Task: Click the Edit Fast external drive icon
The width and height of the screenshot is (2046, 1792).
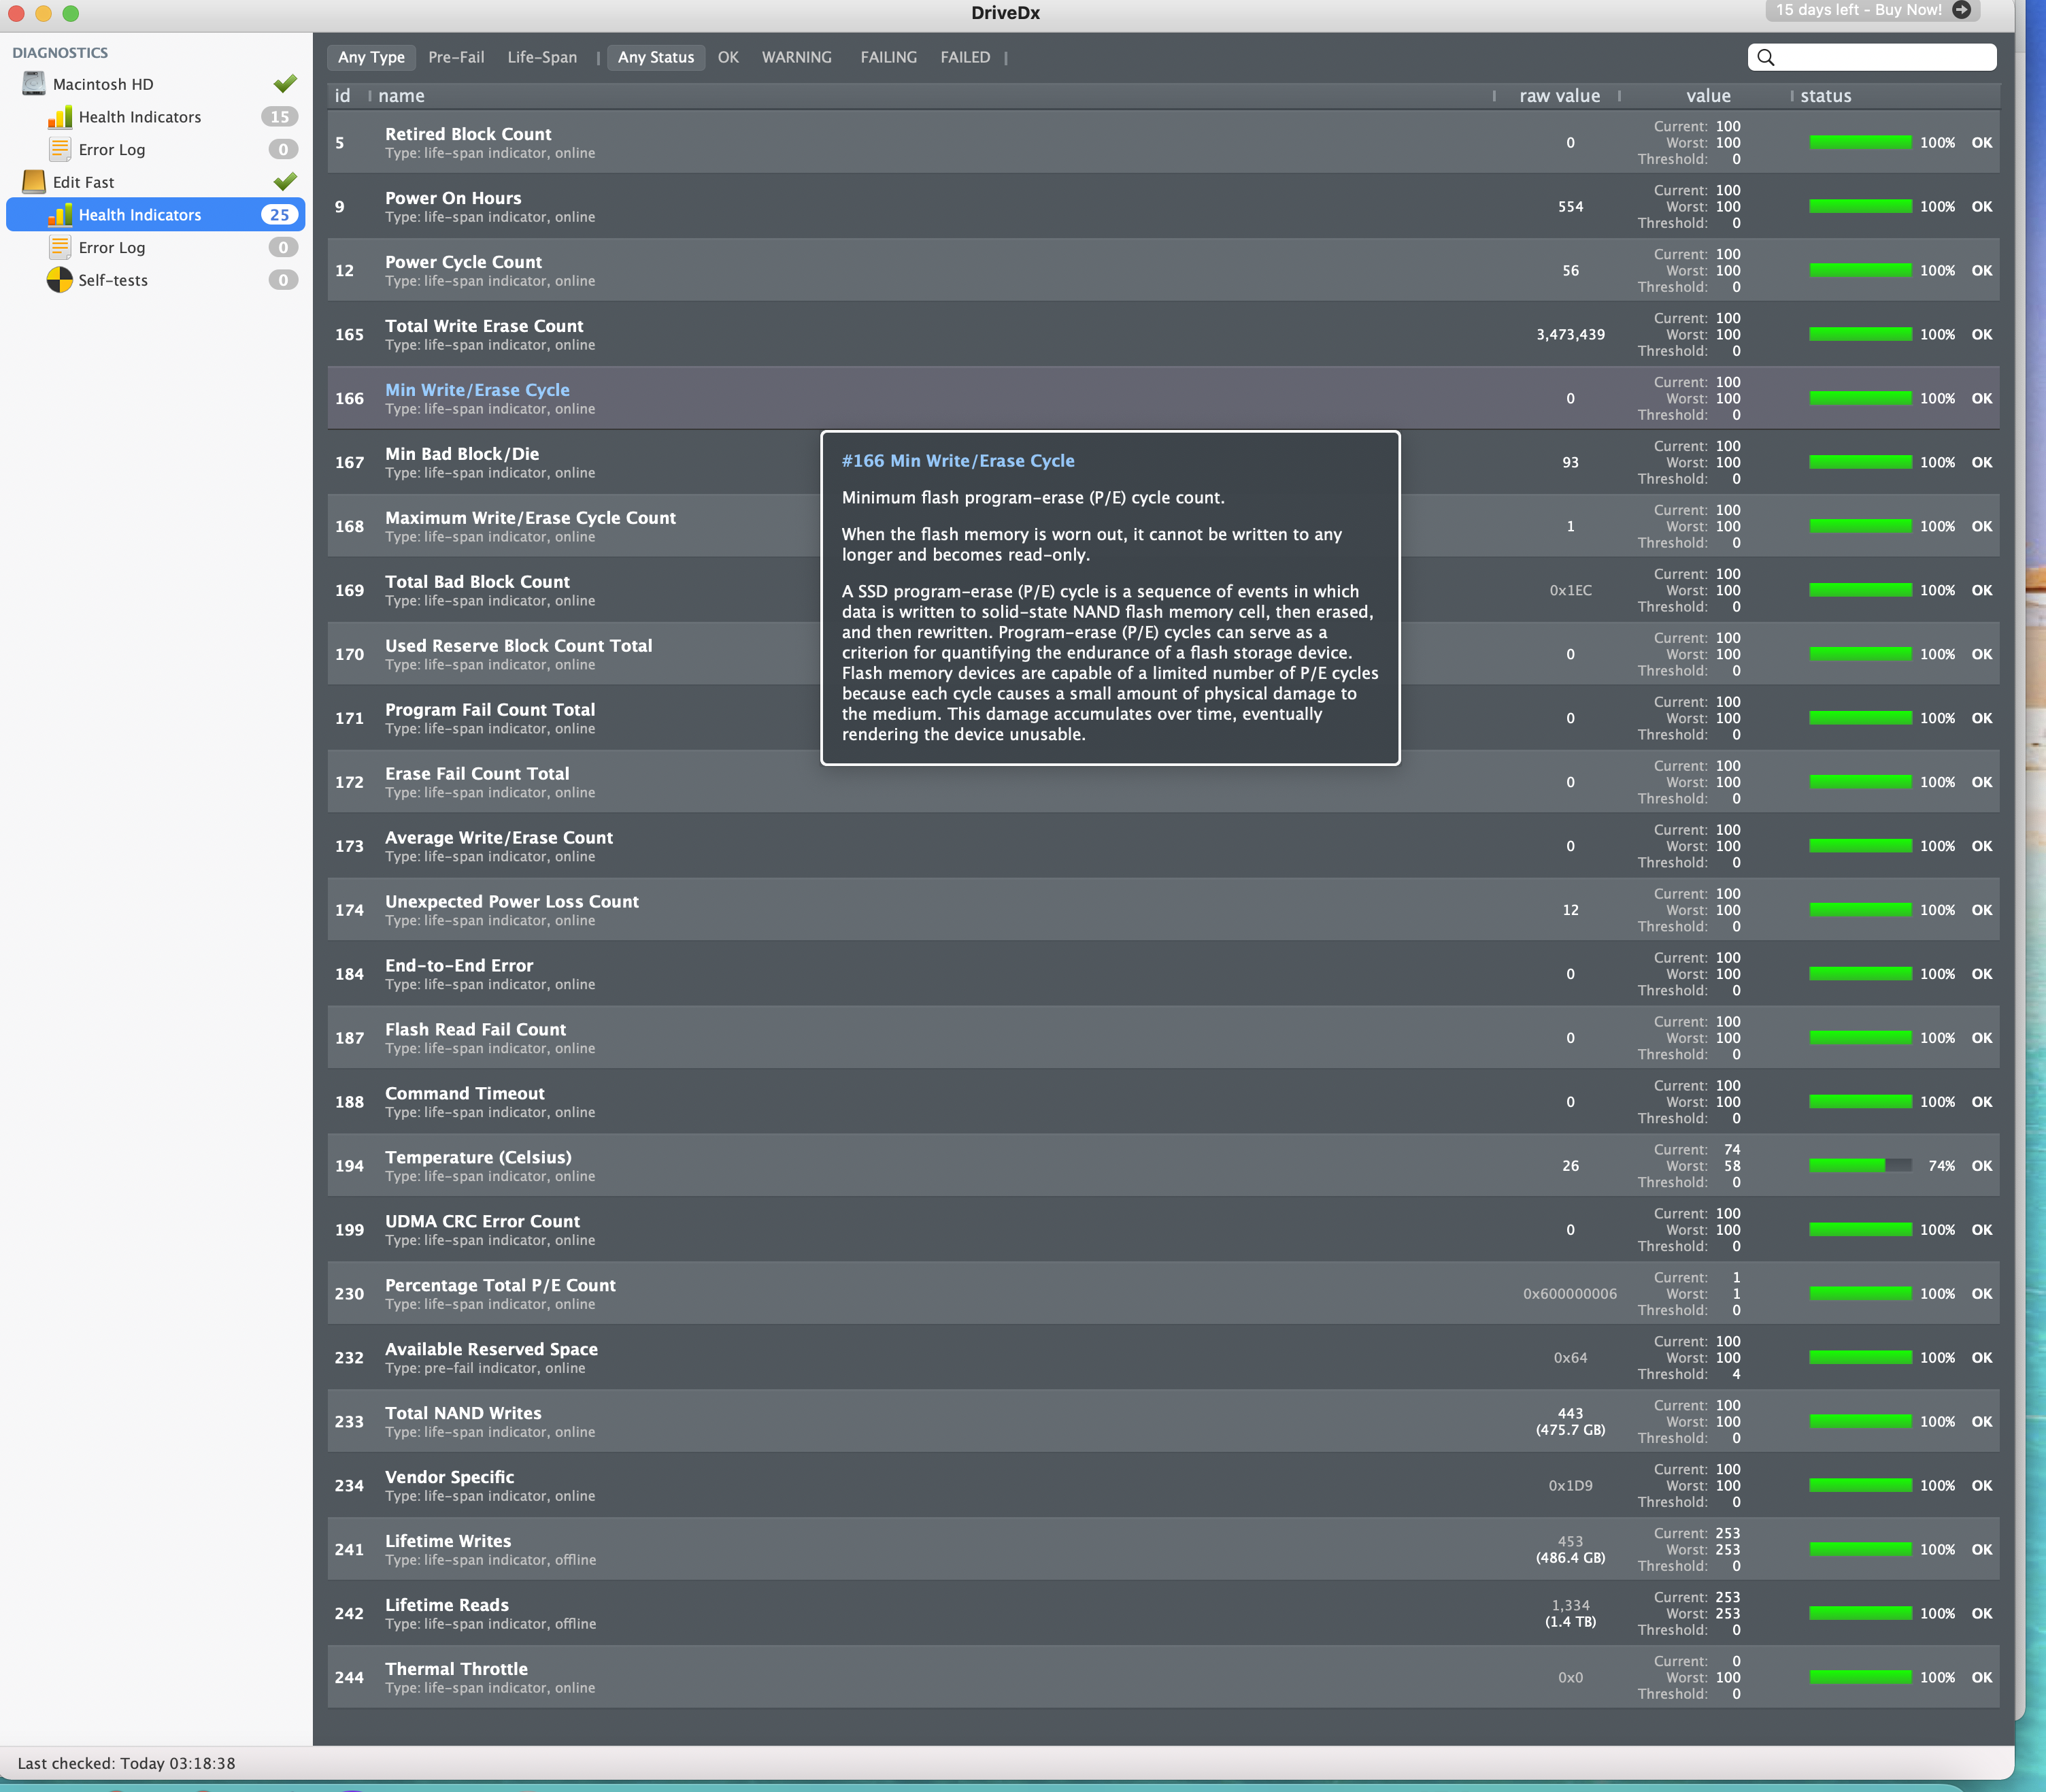Action: [34, 182]
